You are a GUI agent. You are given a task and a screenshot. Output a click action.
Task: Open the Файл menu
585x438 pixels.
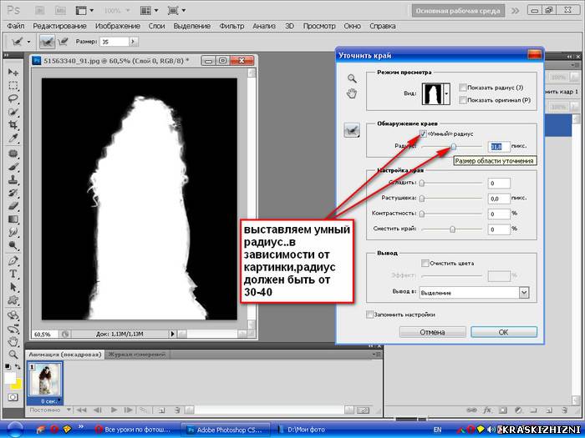tap(16, 26)
